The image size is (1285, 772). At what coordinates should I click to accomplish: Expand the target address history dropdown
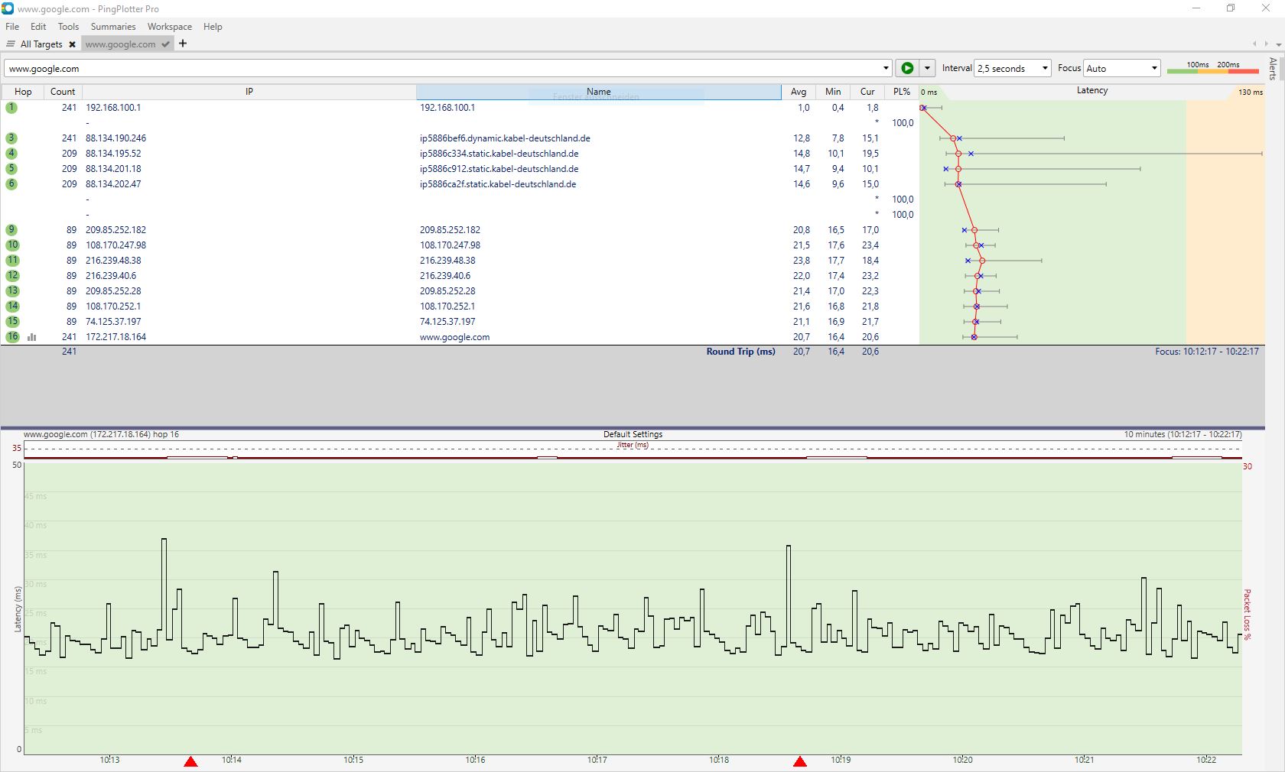click(886, 68)
